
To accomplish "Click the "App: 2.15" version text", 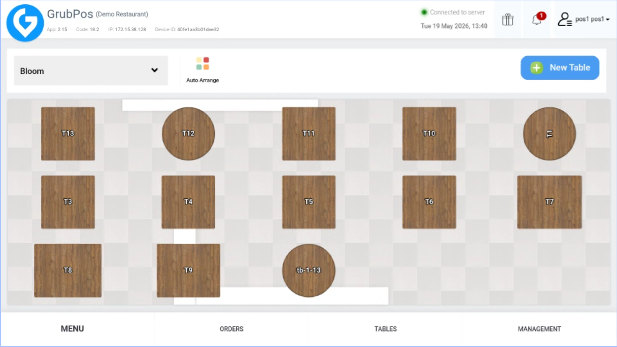I will (57, 29).
